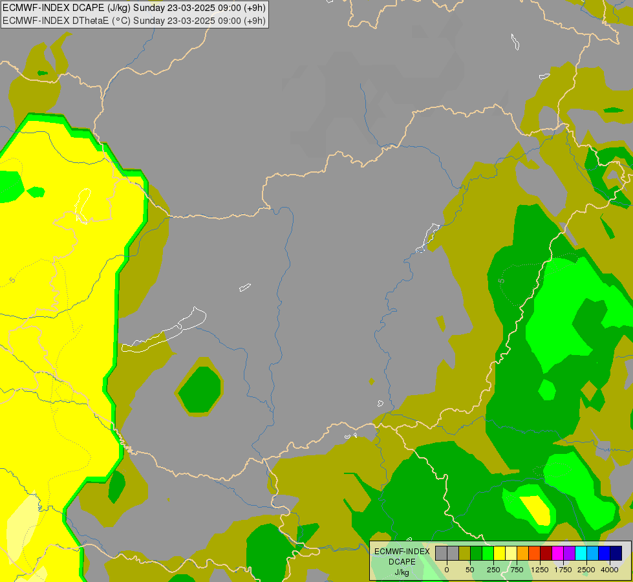Select the legend value 4000

point(610,570)
